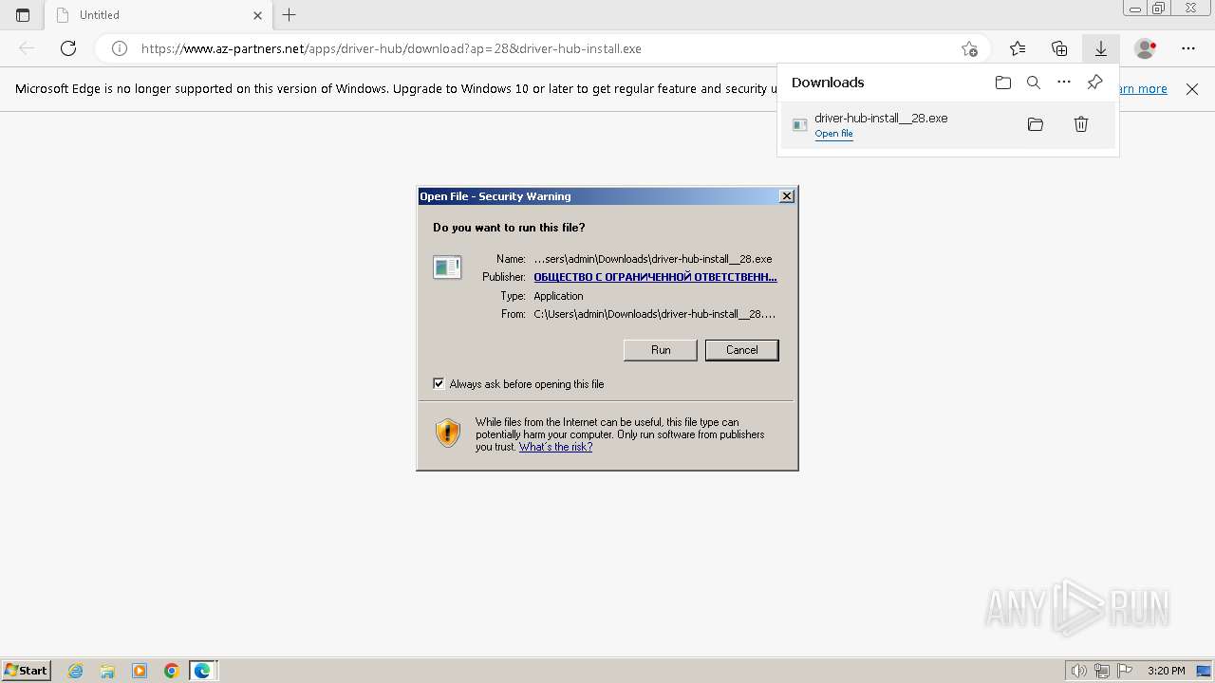Switch to Microsoft Edge taskbar button
This screenshot has width=1215, height=683.
pos(203,671)
